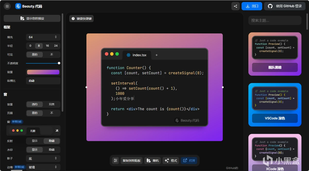
Task: Click the Beauty.代码 logo icon
Action: coord(18,6)
